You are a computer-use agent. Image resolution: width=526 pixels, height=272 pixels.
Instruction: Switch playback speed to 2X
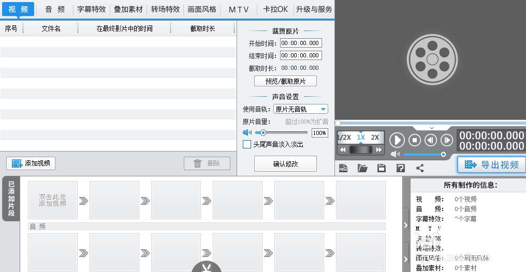click(375, 138)
